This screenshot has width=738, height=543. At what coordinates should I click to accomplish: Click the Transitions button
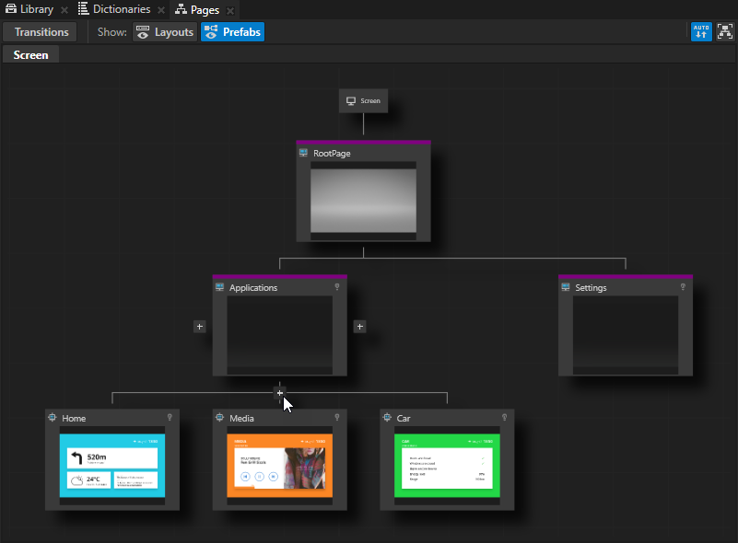click(x=41, y=32)
